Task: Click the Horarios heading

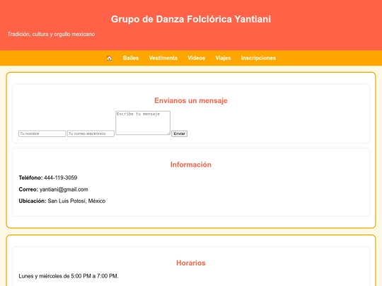Action: pos(191,263)
